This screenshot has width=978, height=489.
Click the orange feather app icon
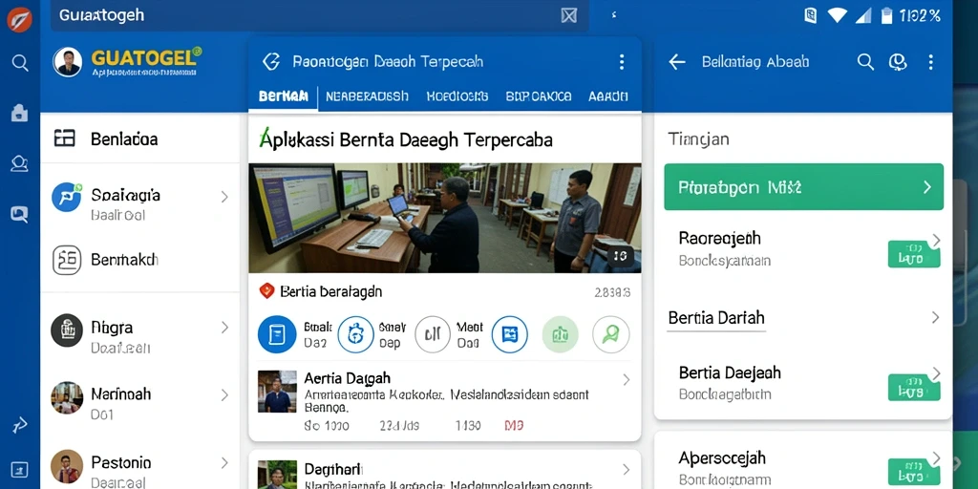pyautogui.click(x=19, y=20)
